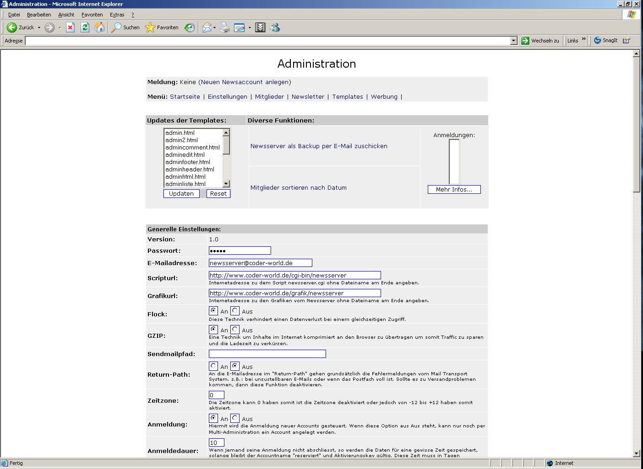Open the Mail envelope icon
643x469 pixels.
(x=207, y=27)
